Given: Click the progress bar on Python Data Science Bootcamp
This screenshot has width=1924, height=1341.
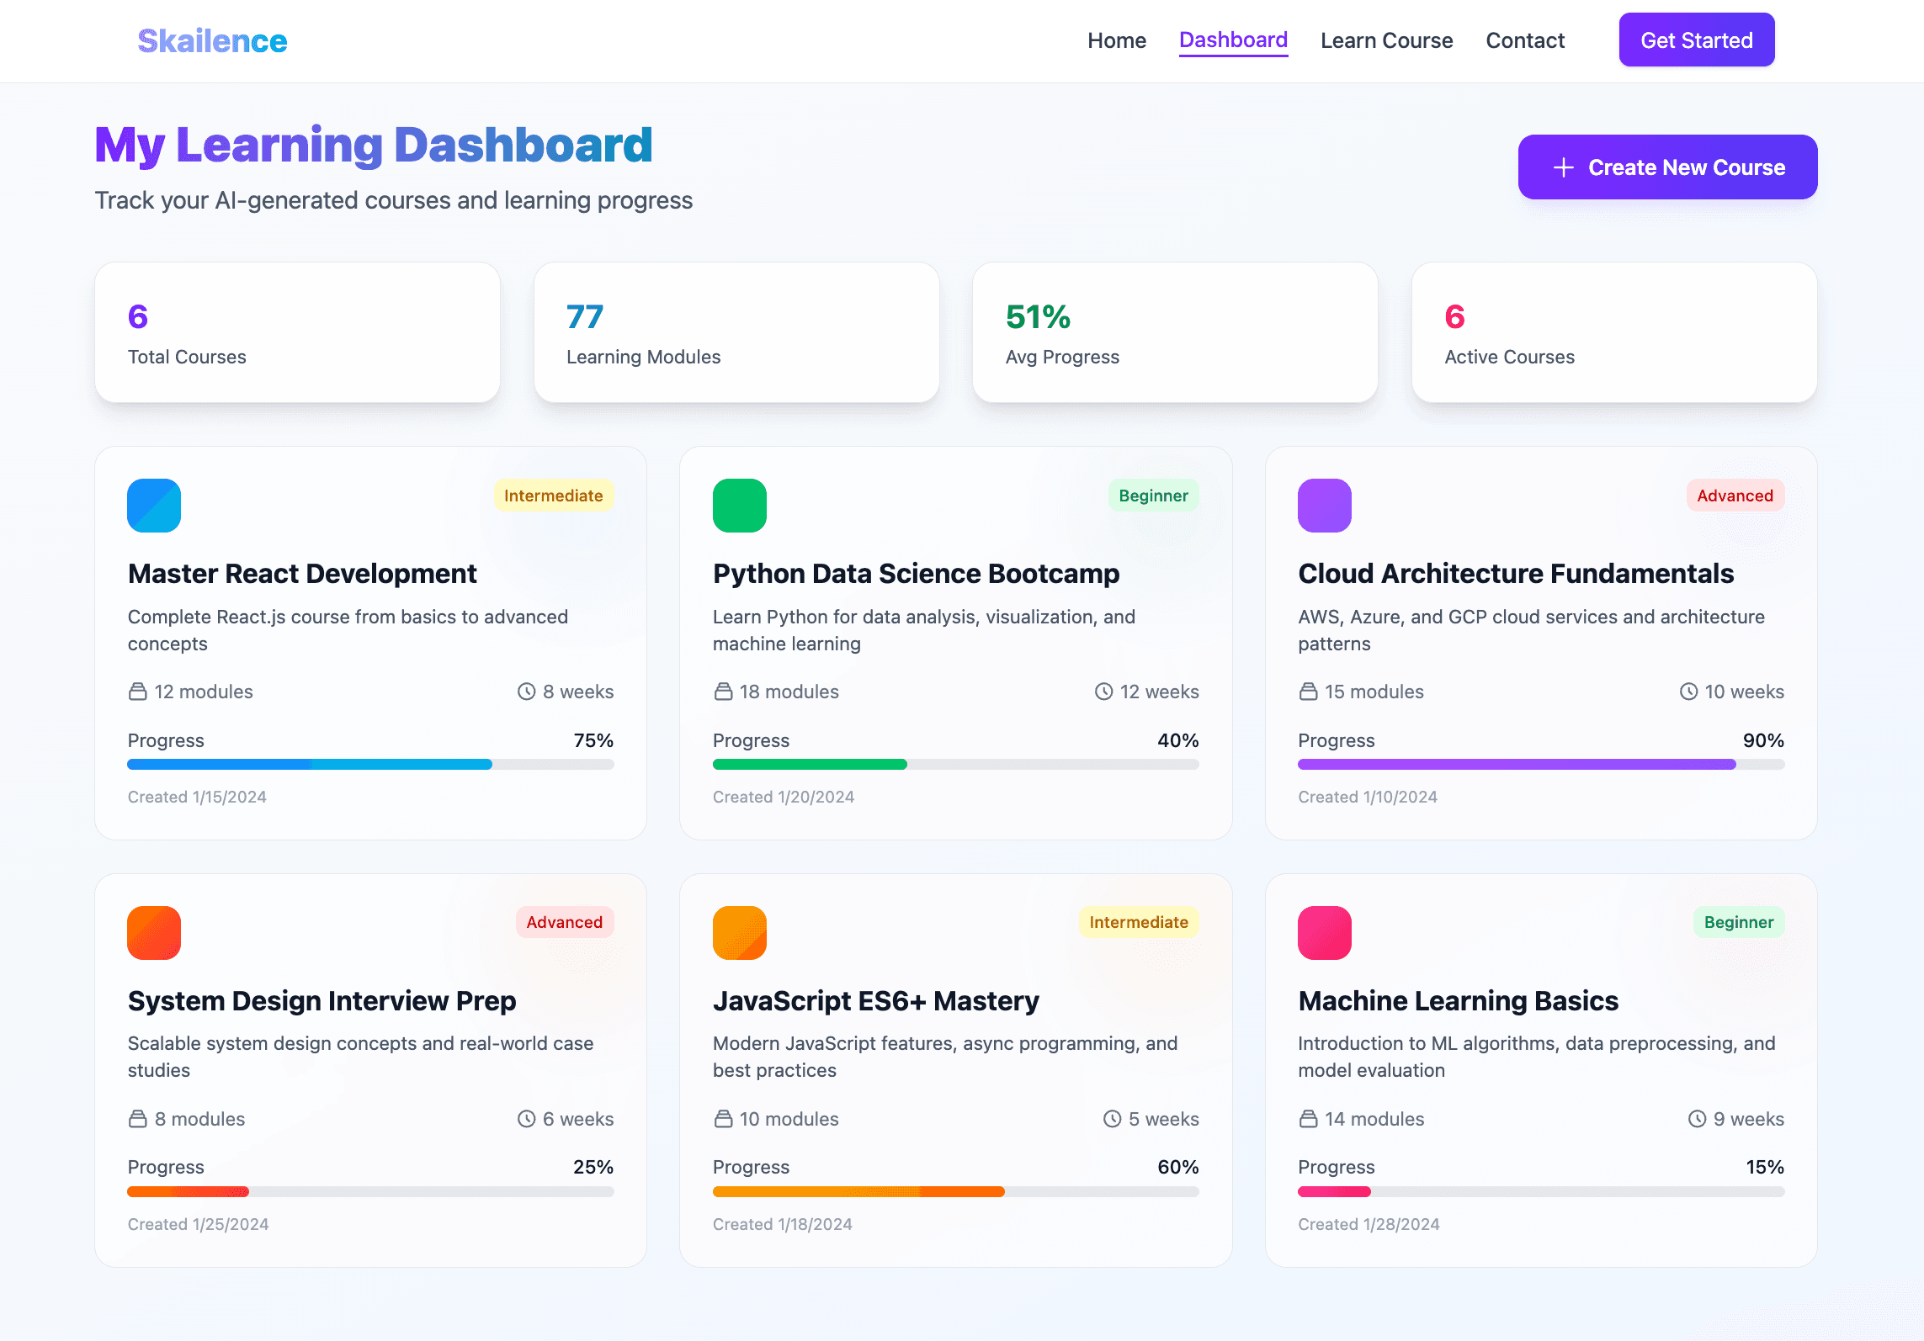Looking at the screenshot, I should pos(955,764).
